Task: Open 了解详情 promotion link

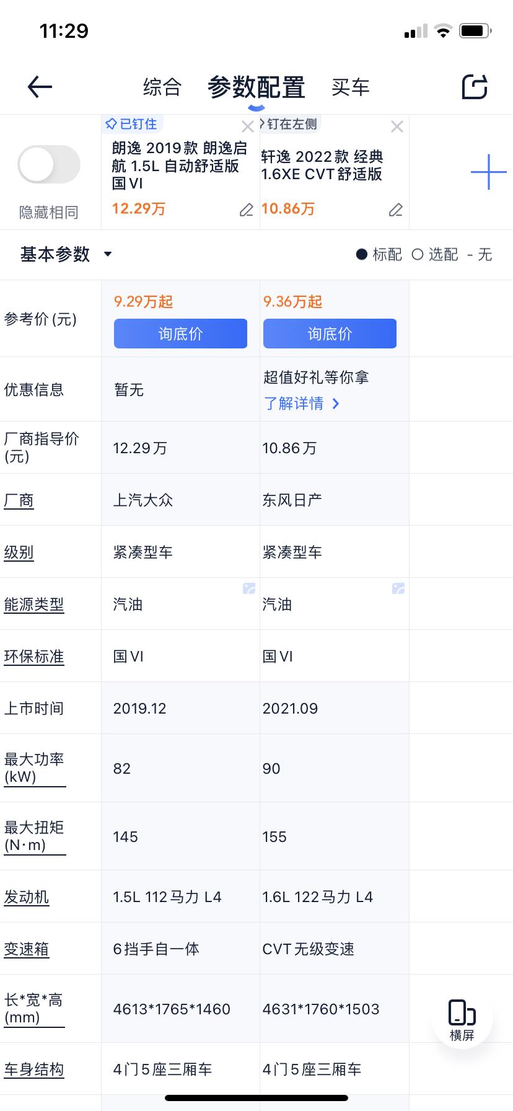Action: tap(302, 404)
